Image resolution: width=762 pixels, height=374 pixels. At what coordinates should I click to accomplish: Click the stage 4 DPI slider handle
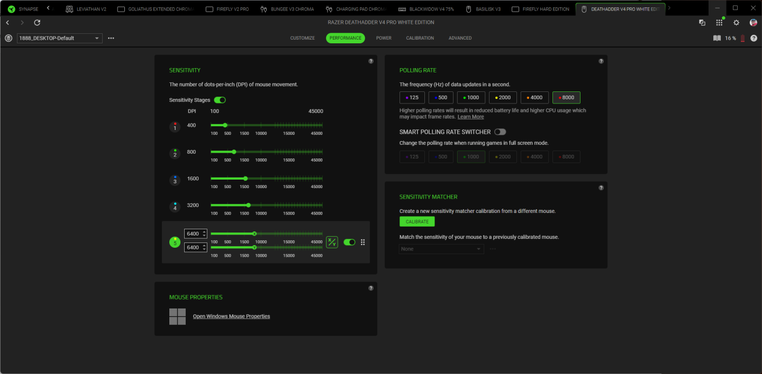pyautogui.click(x=248, y=205)
